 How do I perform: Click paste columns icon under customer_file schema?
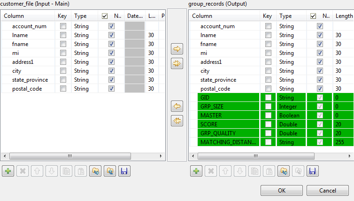[81, 171]
